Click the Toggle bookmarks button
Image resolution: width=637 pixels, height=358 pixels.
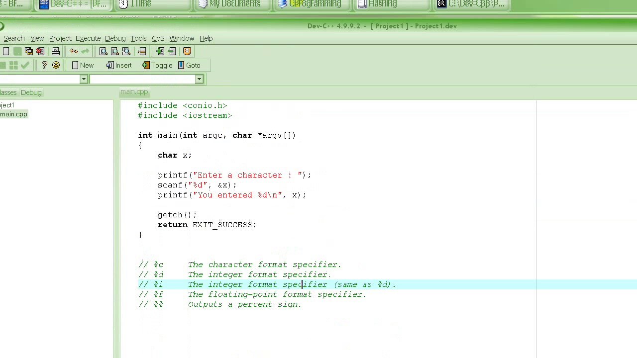point(157,65)
